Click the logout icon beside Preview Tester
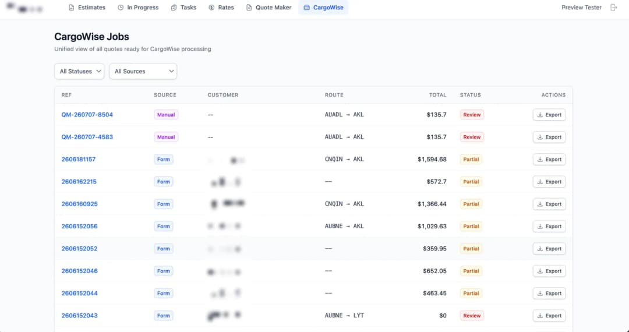 (x=613, y=7)
